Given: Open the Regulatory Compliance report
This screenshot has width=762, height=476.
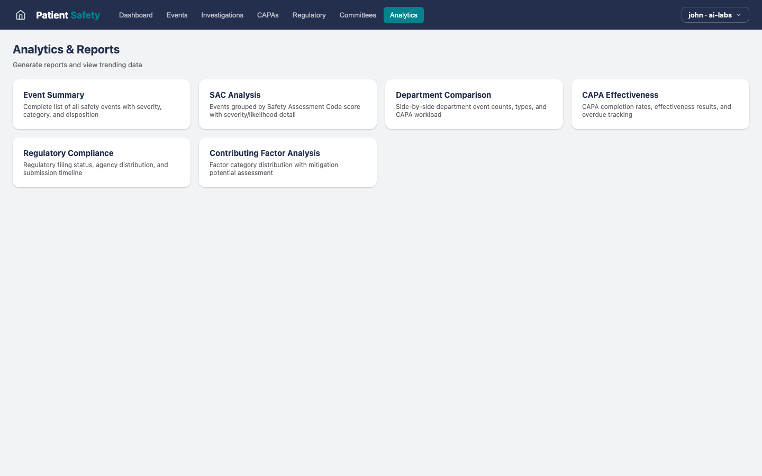Looking at the screenshot, I should 101,162.
